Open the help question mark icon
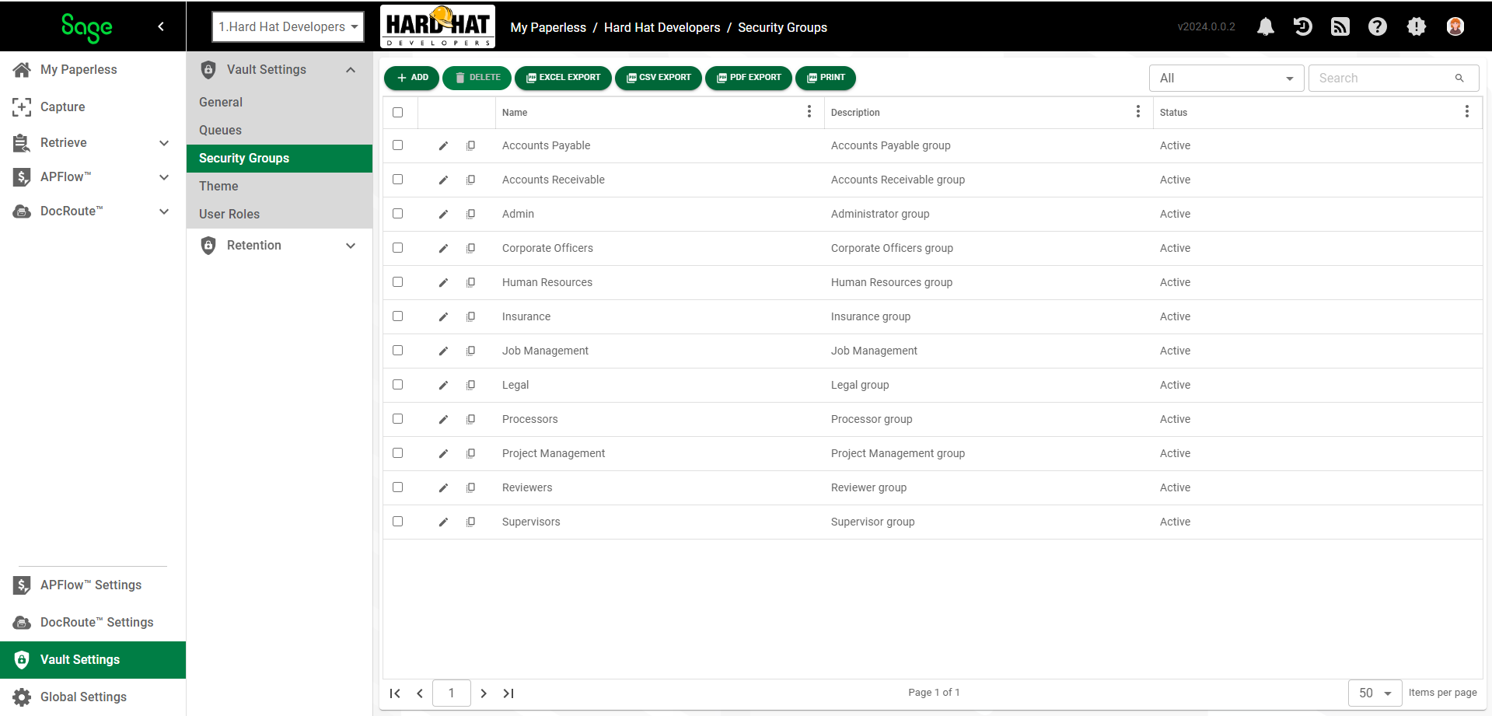The height and width of the screenshot is (716, 1492). coord(1378,27)
